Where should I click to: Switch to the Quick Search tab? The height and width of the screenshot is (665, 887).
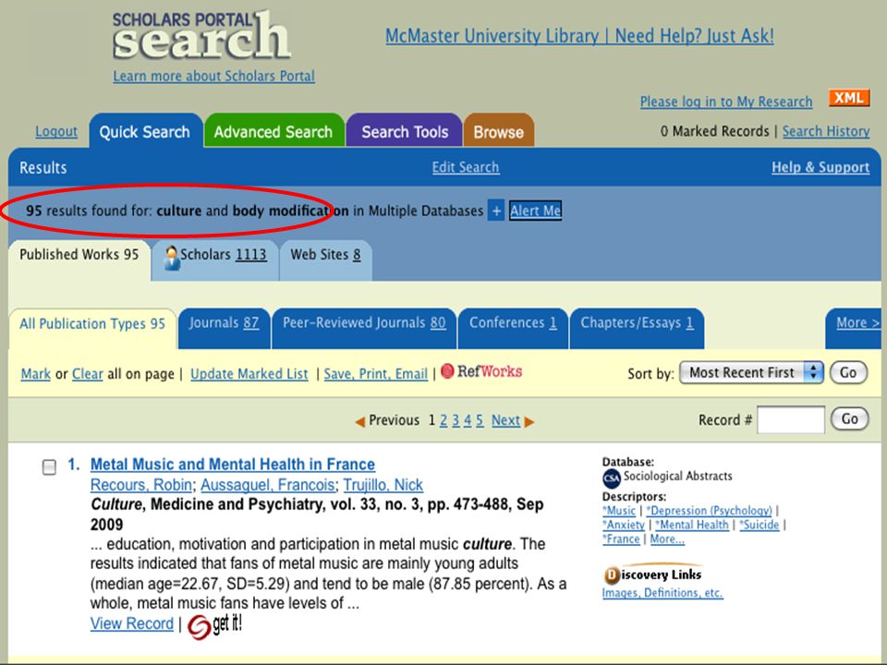[145, 130]
